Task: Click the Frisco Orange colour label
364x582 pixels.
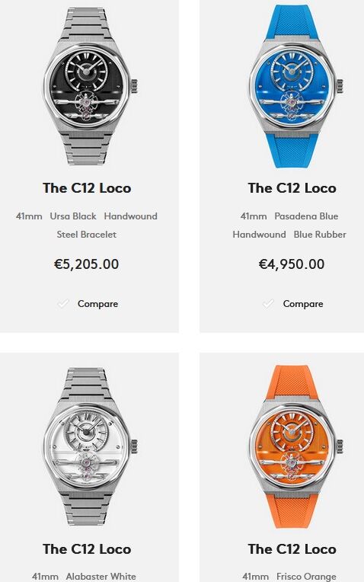Action: pos(306,577)
